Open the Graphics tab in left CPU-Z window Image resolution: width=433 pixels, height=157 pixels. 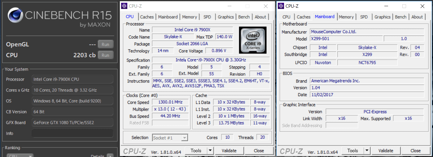(x=226, y=17)
